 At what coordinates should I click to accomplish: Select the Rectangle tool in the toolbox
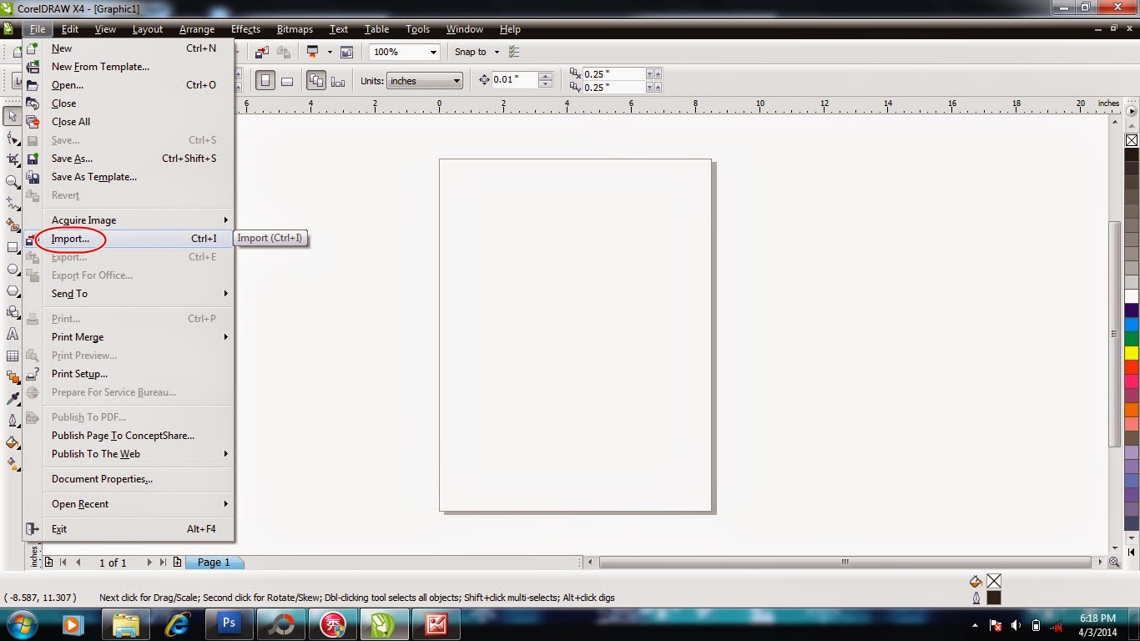[x=12, y=247]
